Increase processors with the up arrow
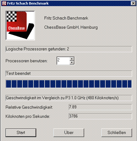 pos(72,59)
